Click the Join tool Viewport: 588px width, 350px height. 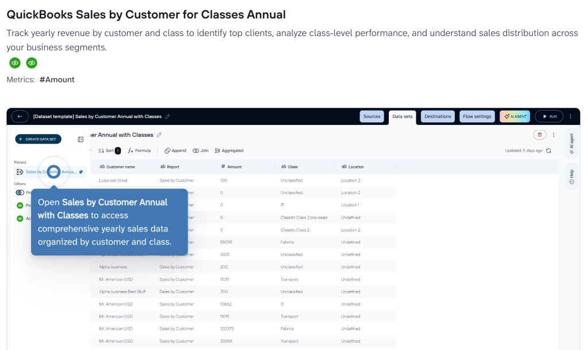[200, 151]
